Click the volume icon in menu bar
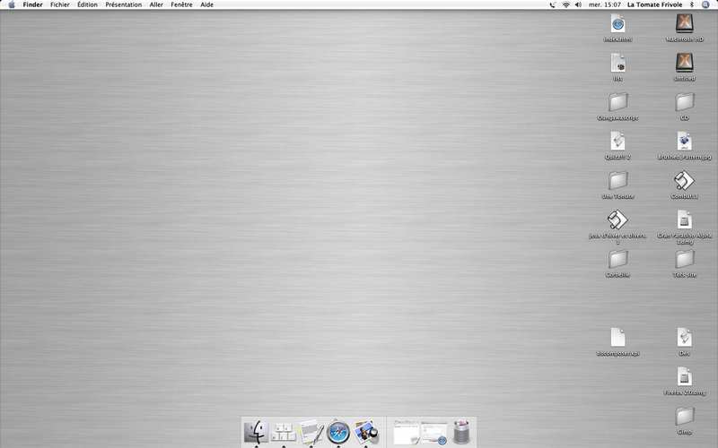This screenshot has width=718, height=448. coord(579,4)
